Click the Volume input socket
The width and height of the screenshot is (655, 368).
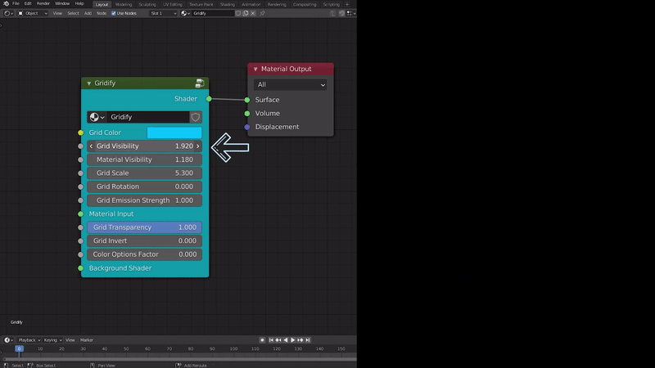click(247, 114)
